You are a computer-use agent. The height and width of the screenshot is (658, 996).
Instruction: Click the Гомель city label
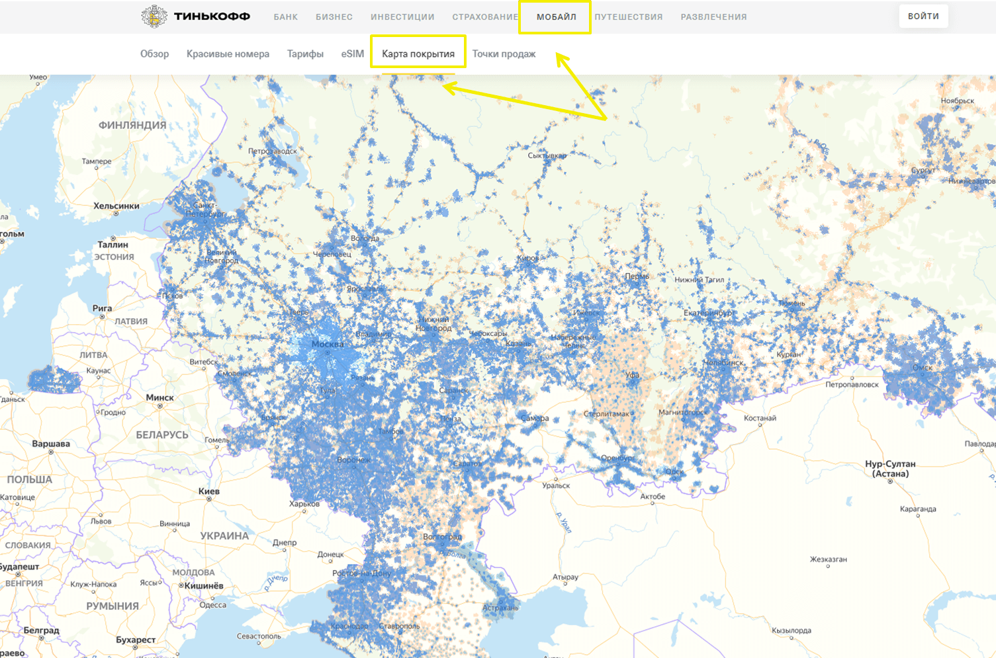click(217, 440)
